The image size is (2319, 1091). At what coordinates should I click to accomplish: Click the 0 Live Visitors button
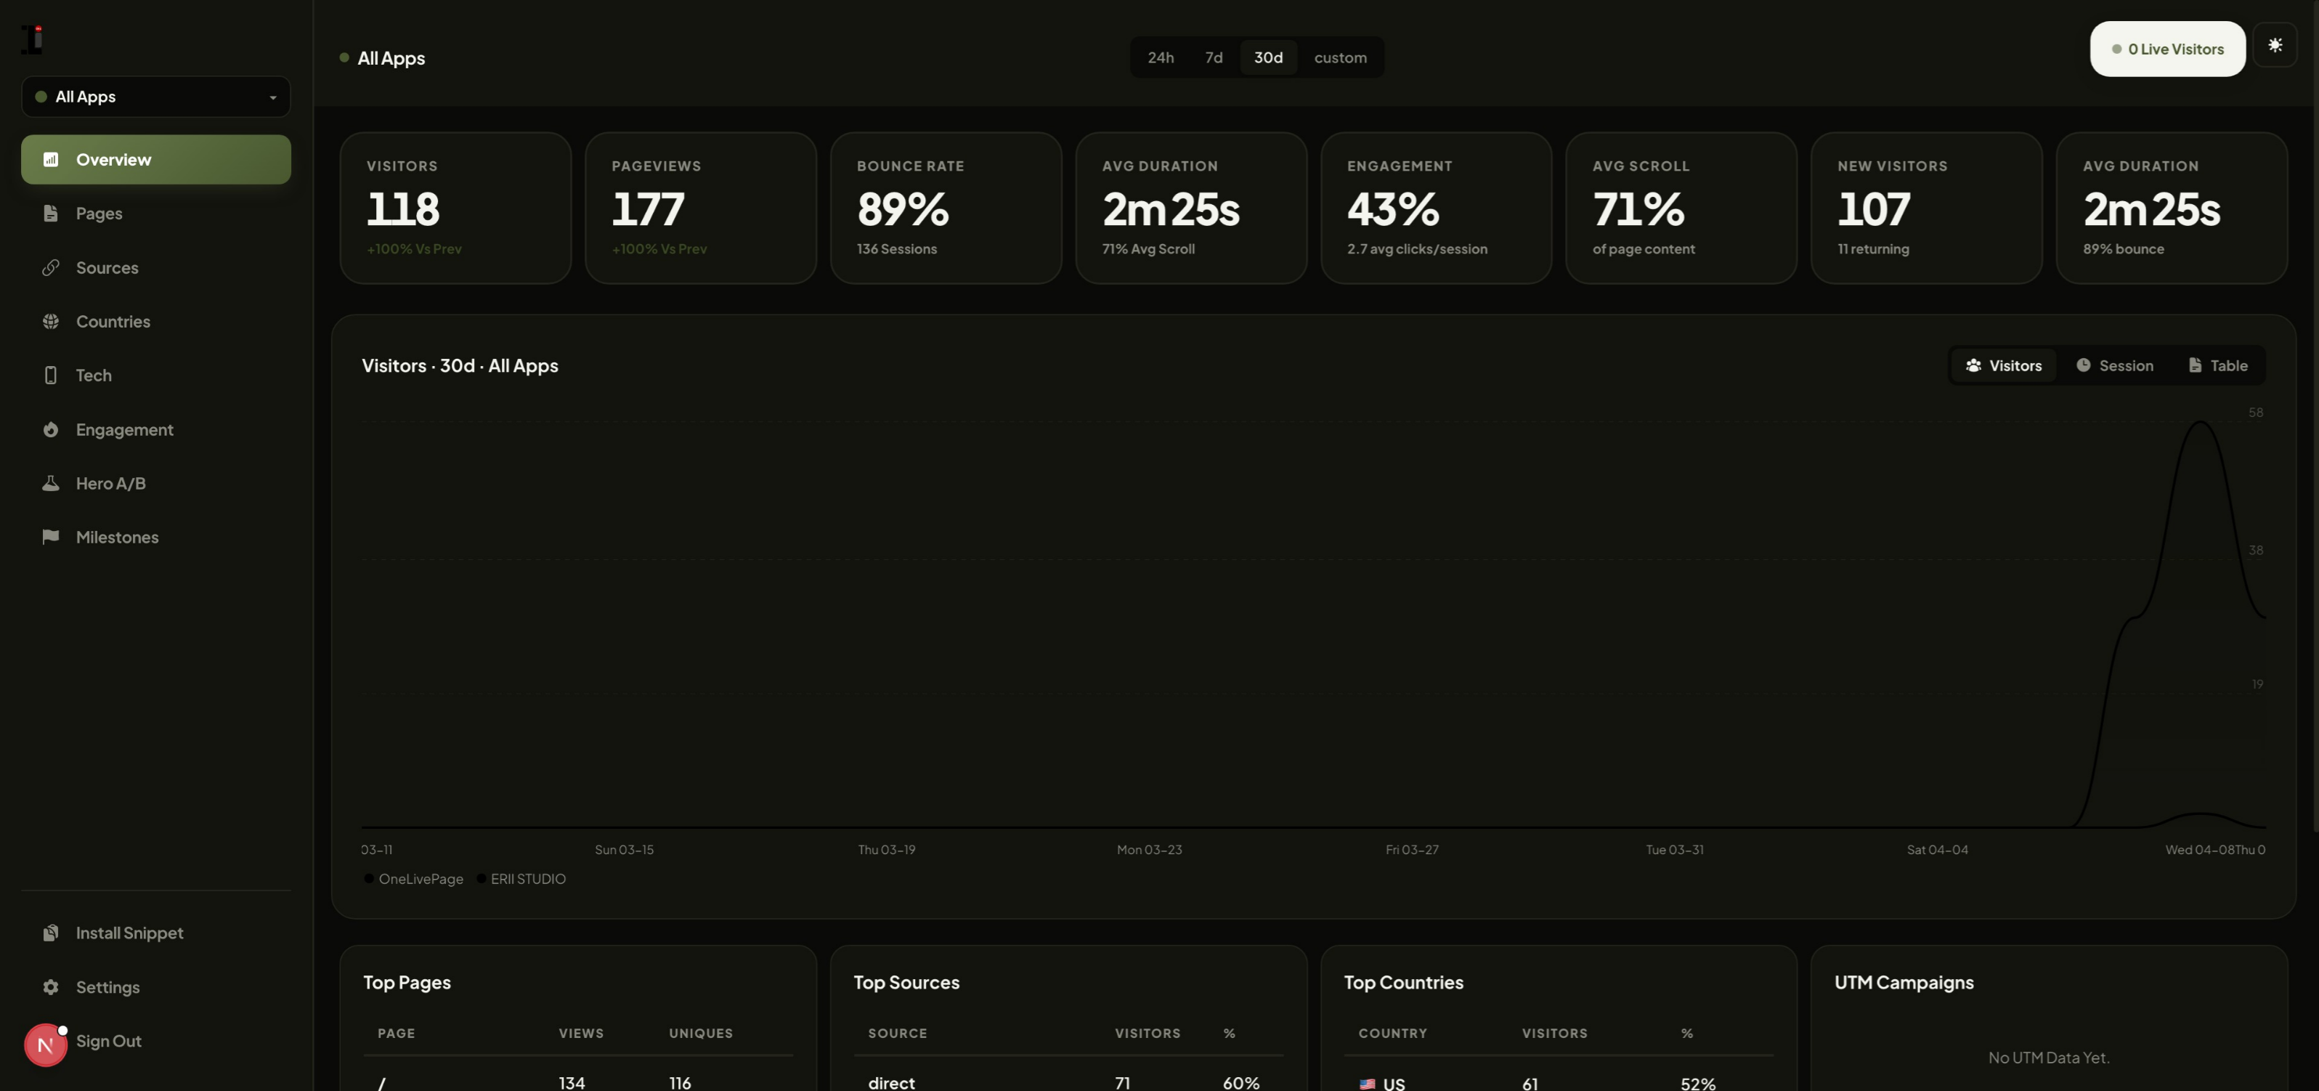coord(2167,49)
